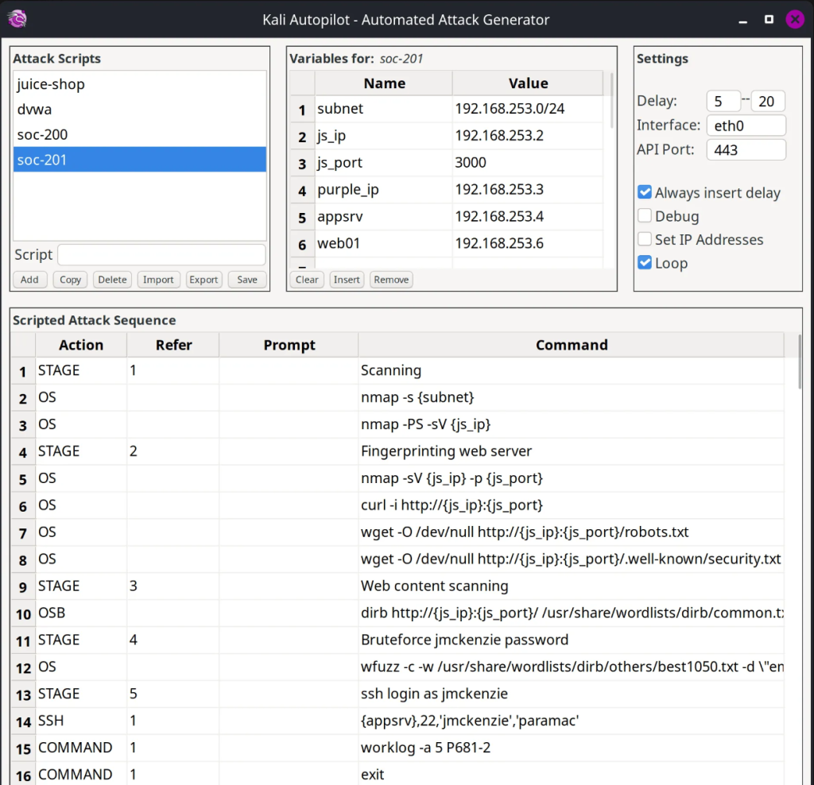This screenshot has width=814, height=785.
Task: Select dvwa attack script
Action: (x=140, y=109)
